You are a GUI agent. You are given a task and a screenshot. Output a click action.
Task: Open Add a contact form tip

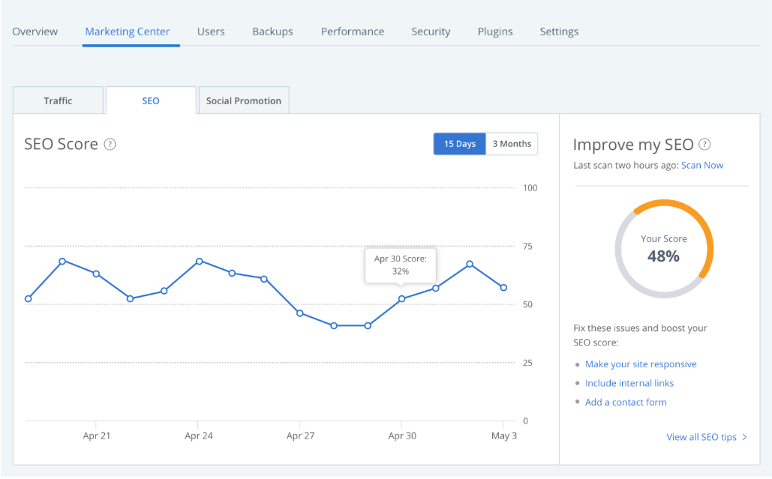pyautogui.click(x=626, y=403)
